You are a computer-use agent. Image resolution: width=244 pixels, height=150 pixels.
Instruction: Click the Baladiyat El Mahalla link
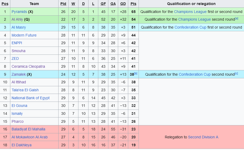[28, 129]
